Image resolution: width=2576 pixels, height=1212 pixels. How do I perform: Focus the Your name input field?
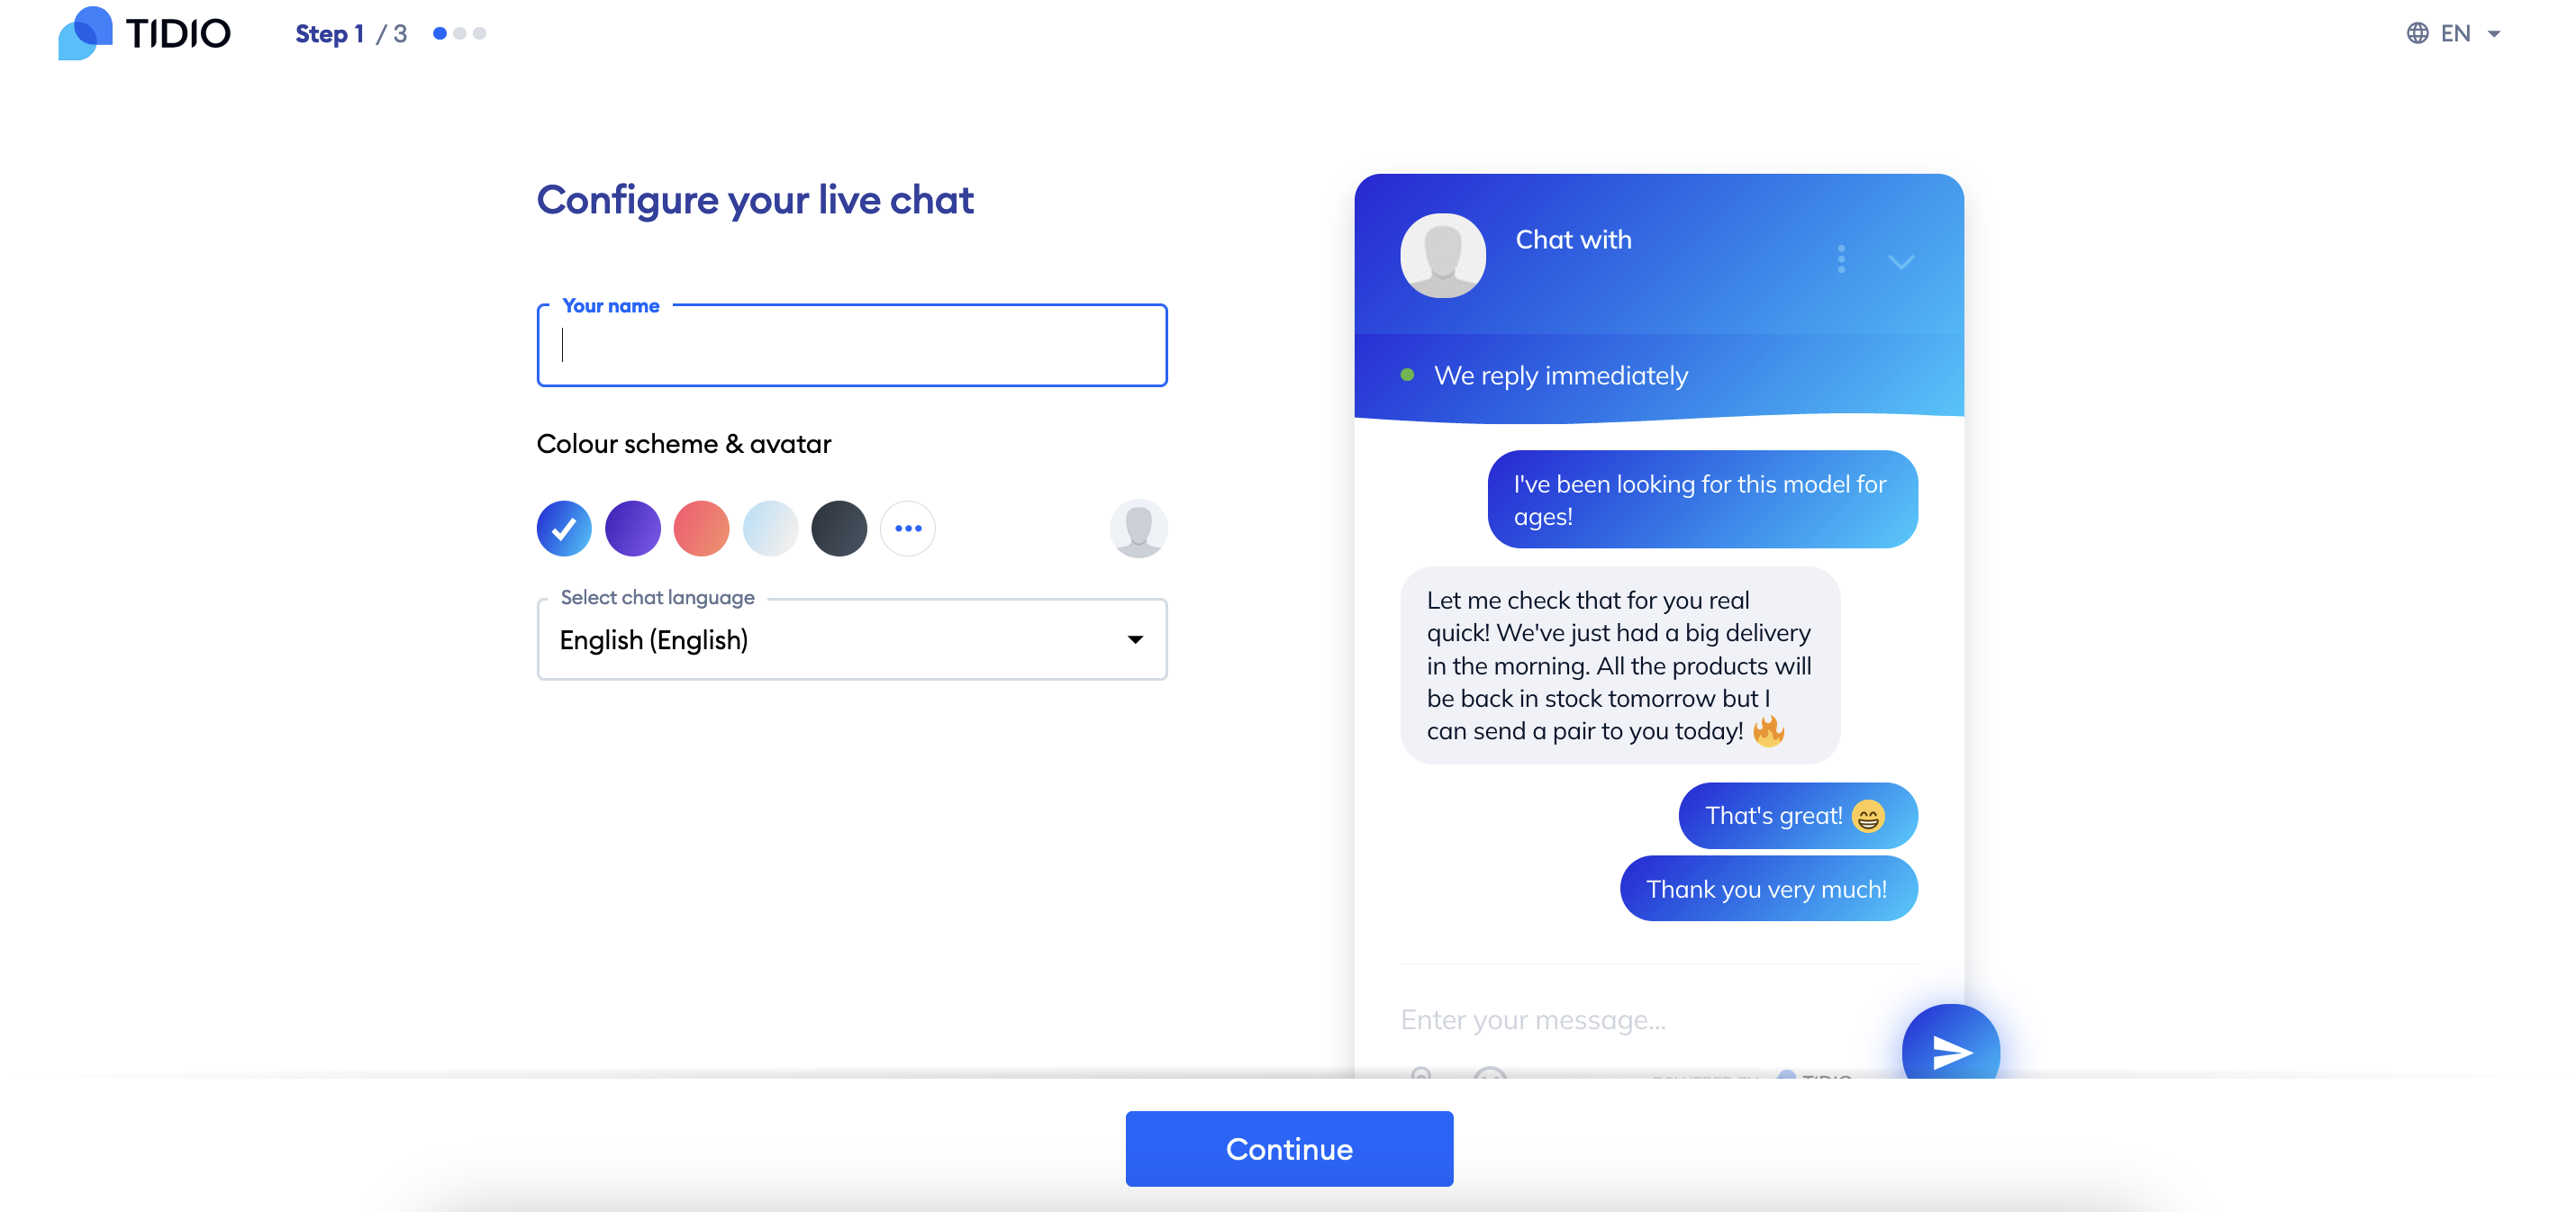[852, 345]
